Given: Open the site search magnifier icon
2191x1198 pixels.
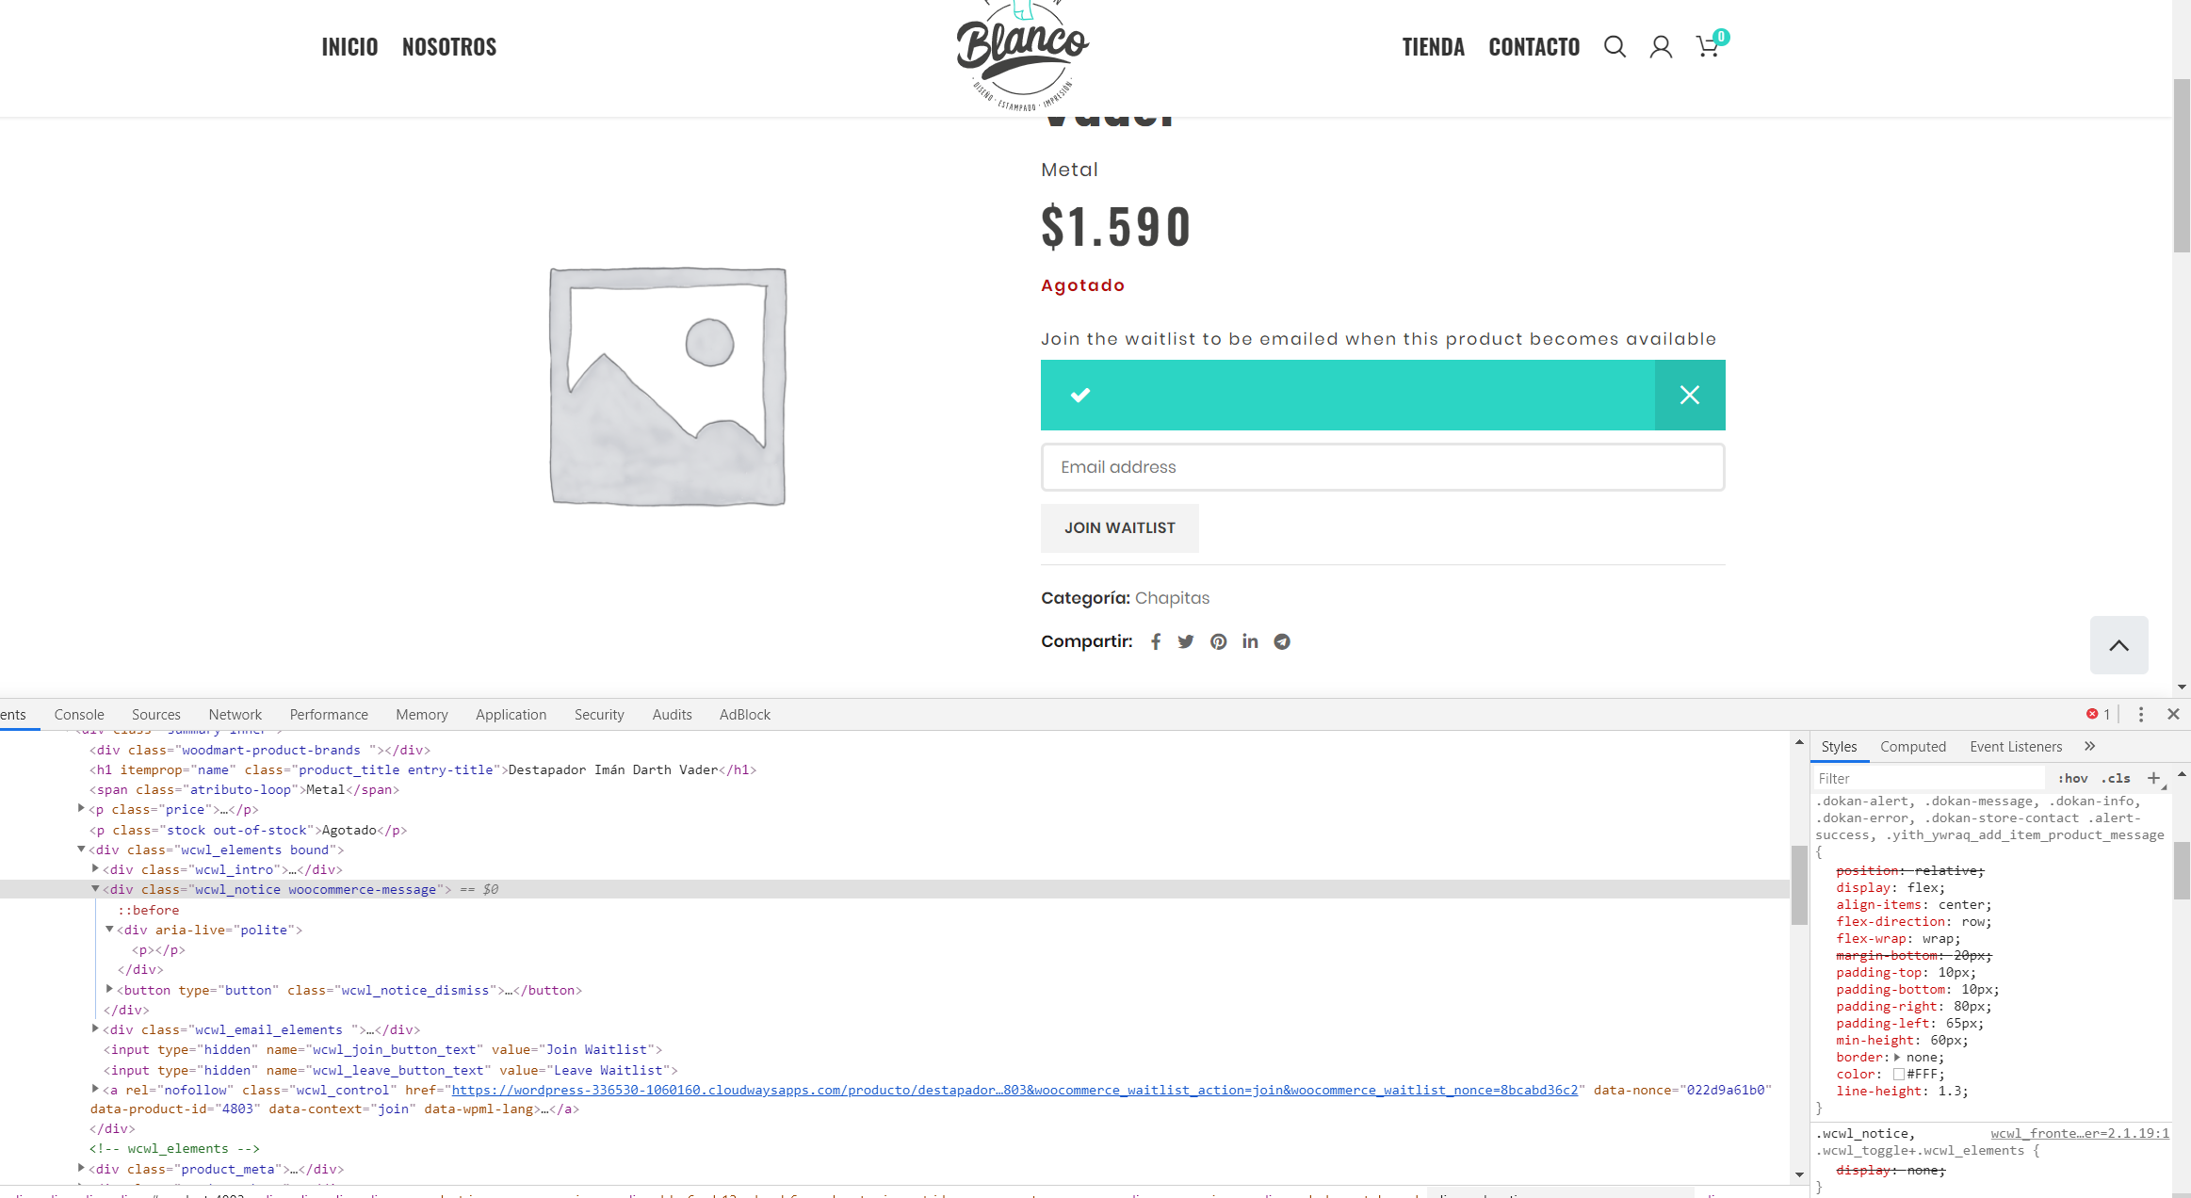Looking at the screenshot, I should [x=1615, y=47].
